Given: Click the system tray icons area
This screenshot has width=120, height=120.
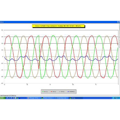Looking at the screenshot, I should click(x=116, y=98).
